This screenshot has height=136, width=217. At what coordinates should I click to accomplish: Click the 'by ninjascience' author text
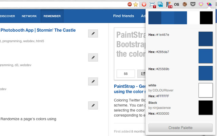[x=159, y=108]
